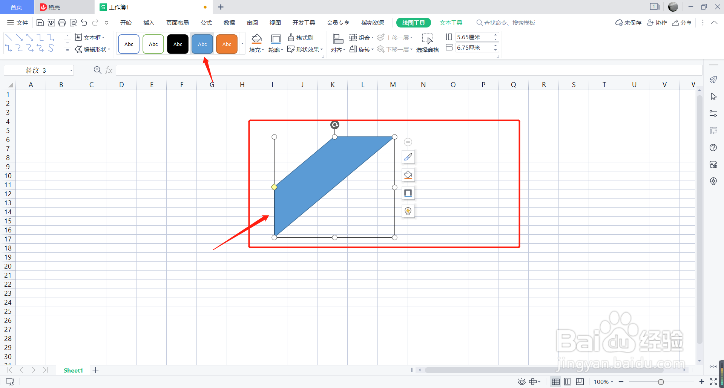Toggle eye-protection mode in the status bar

[x=522, y=382]
